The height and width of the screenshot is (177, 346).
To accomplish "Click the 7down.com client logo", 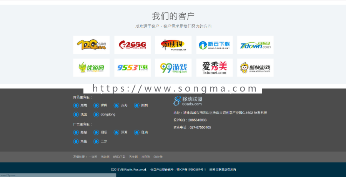I will point(255,45).
